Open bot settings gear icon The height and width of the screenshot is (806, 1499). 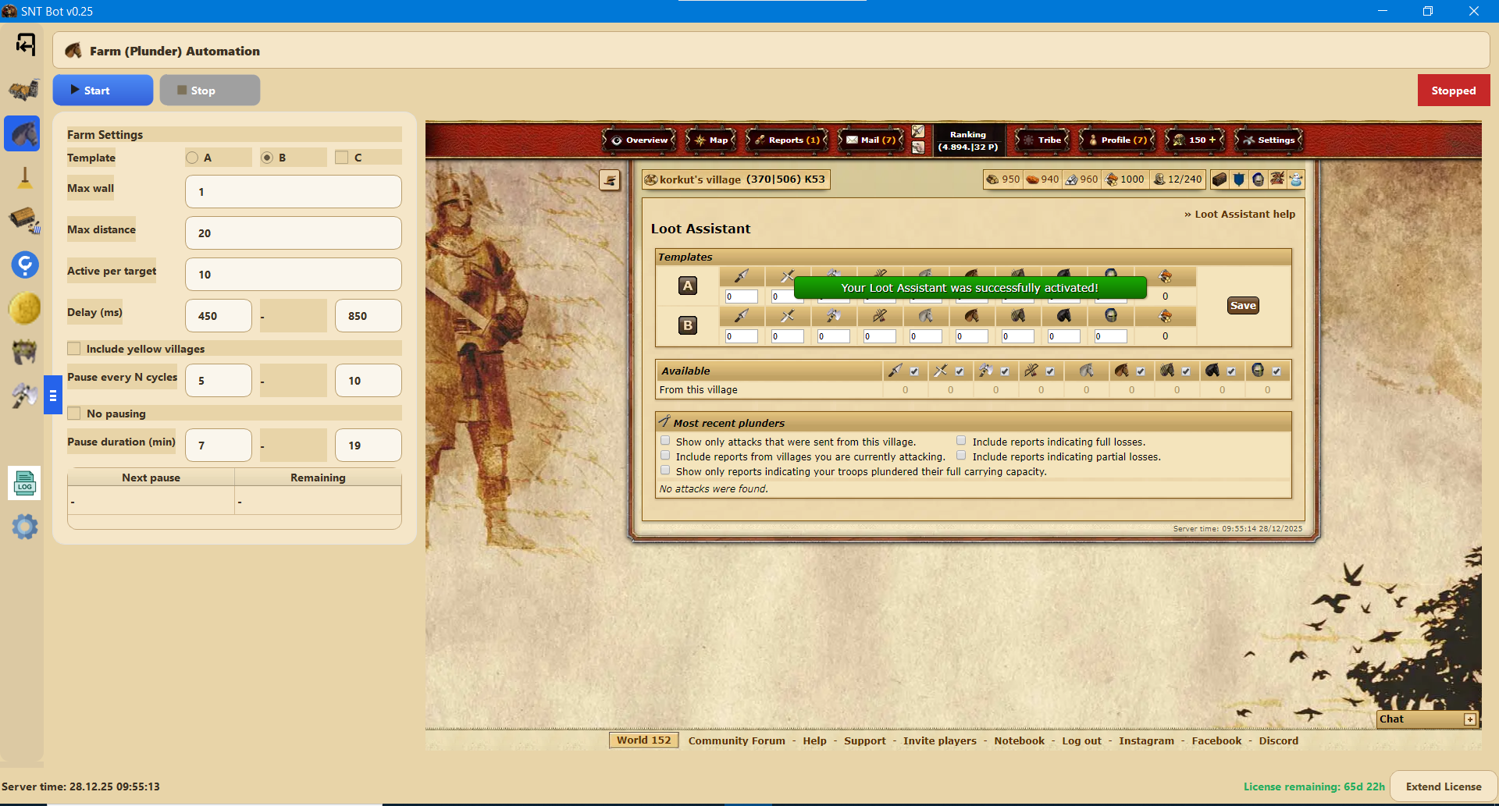point(24,527)
